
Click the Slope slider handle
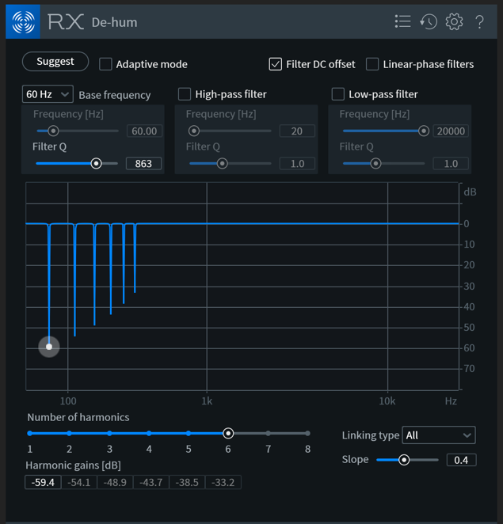tap(404, 460)
